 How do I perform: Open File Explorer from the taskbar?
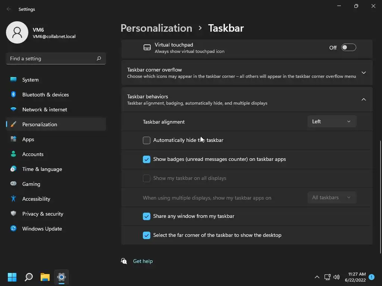(x=45, y=277)
